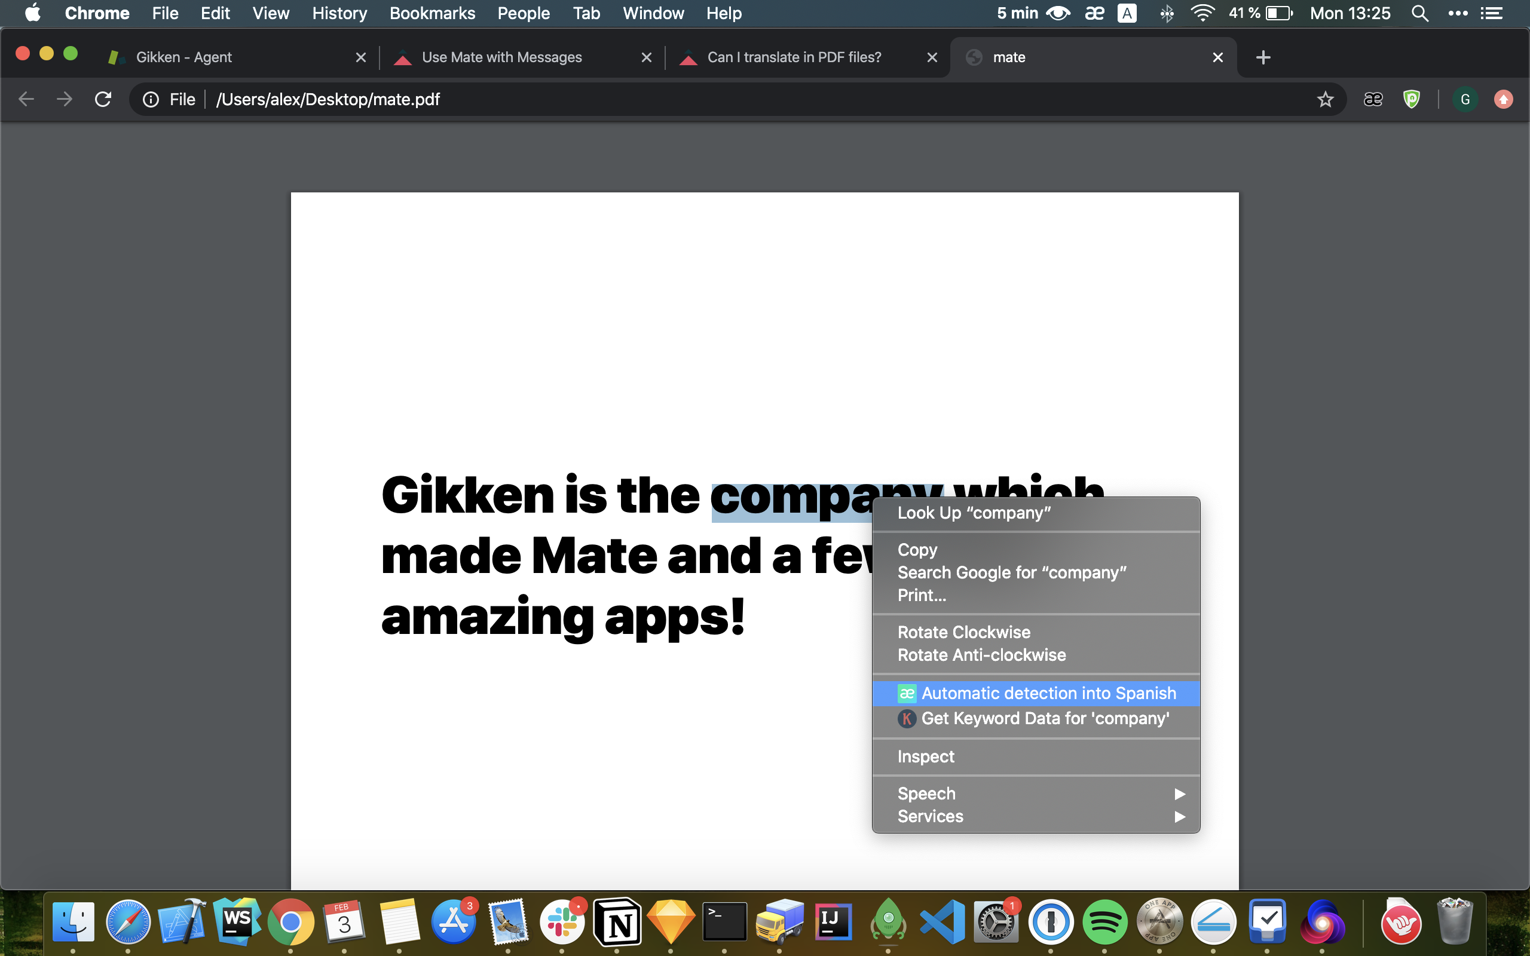Open App Store from the Dock
The image size is (1530, 956).
[x=453, y=922]
